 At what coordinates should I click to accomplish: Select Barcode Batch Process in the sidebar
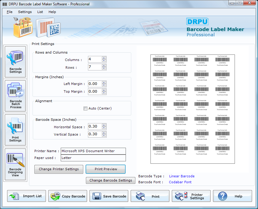point(15,96)
